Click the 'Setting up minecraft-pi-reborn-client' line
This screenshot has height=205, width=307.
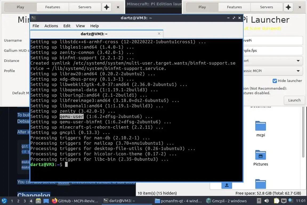click(x=97, y=127)
